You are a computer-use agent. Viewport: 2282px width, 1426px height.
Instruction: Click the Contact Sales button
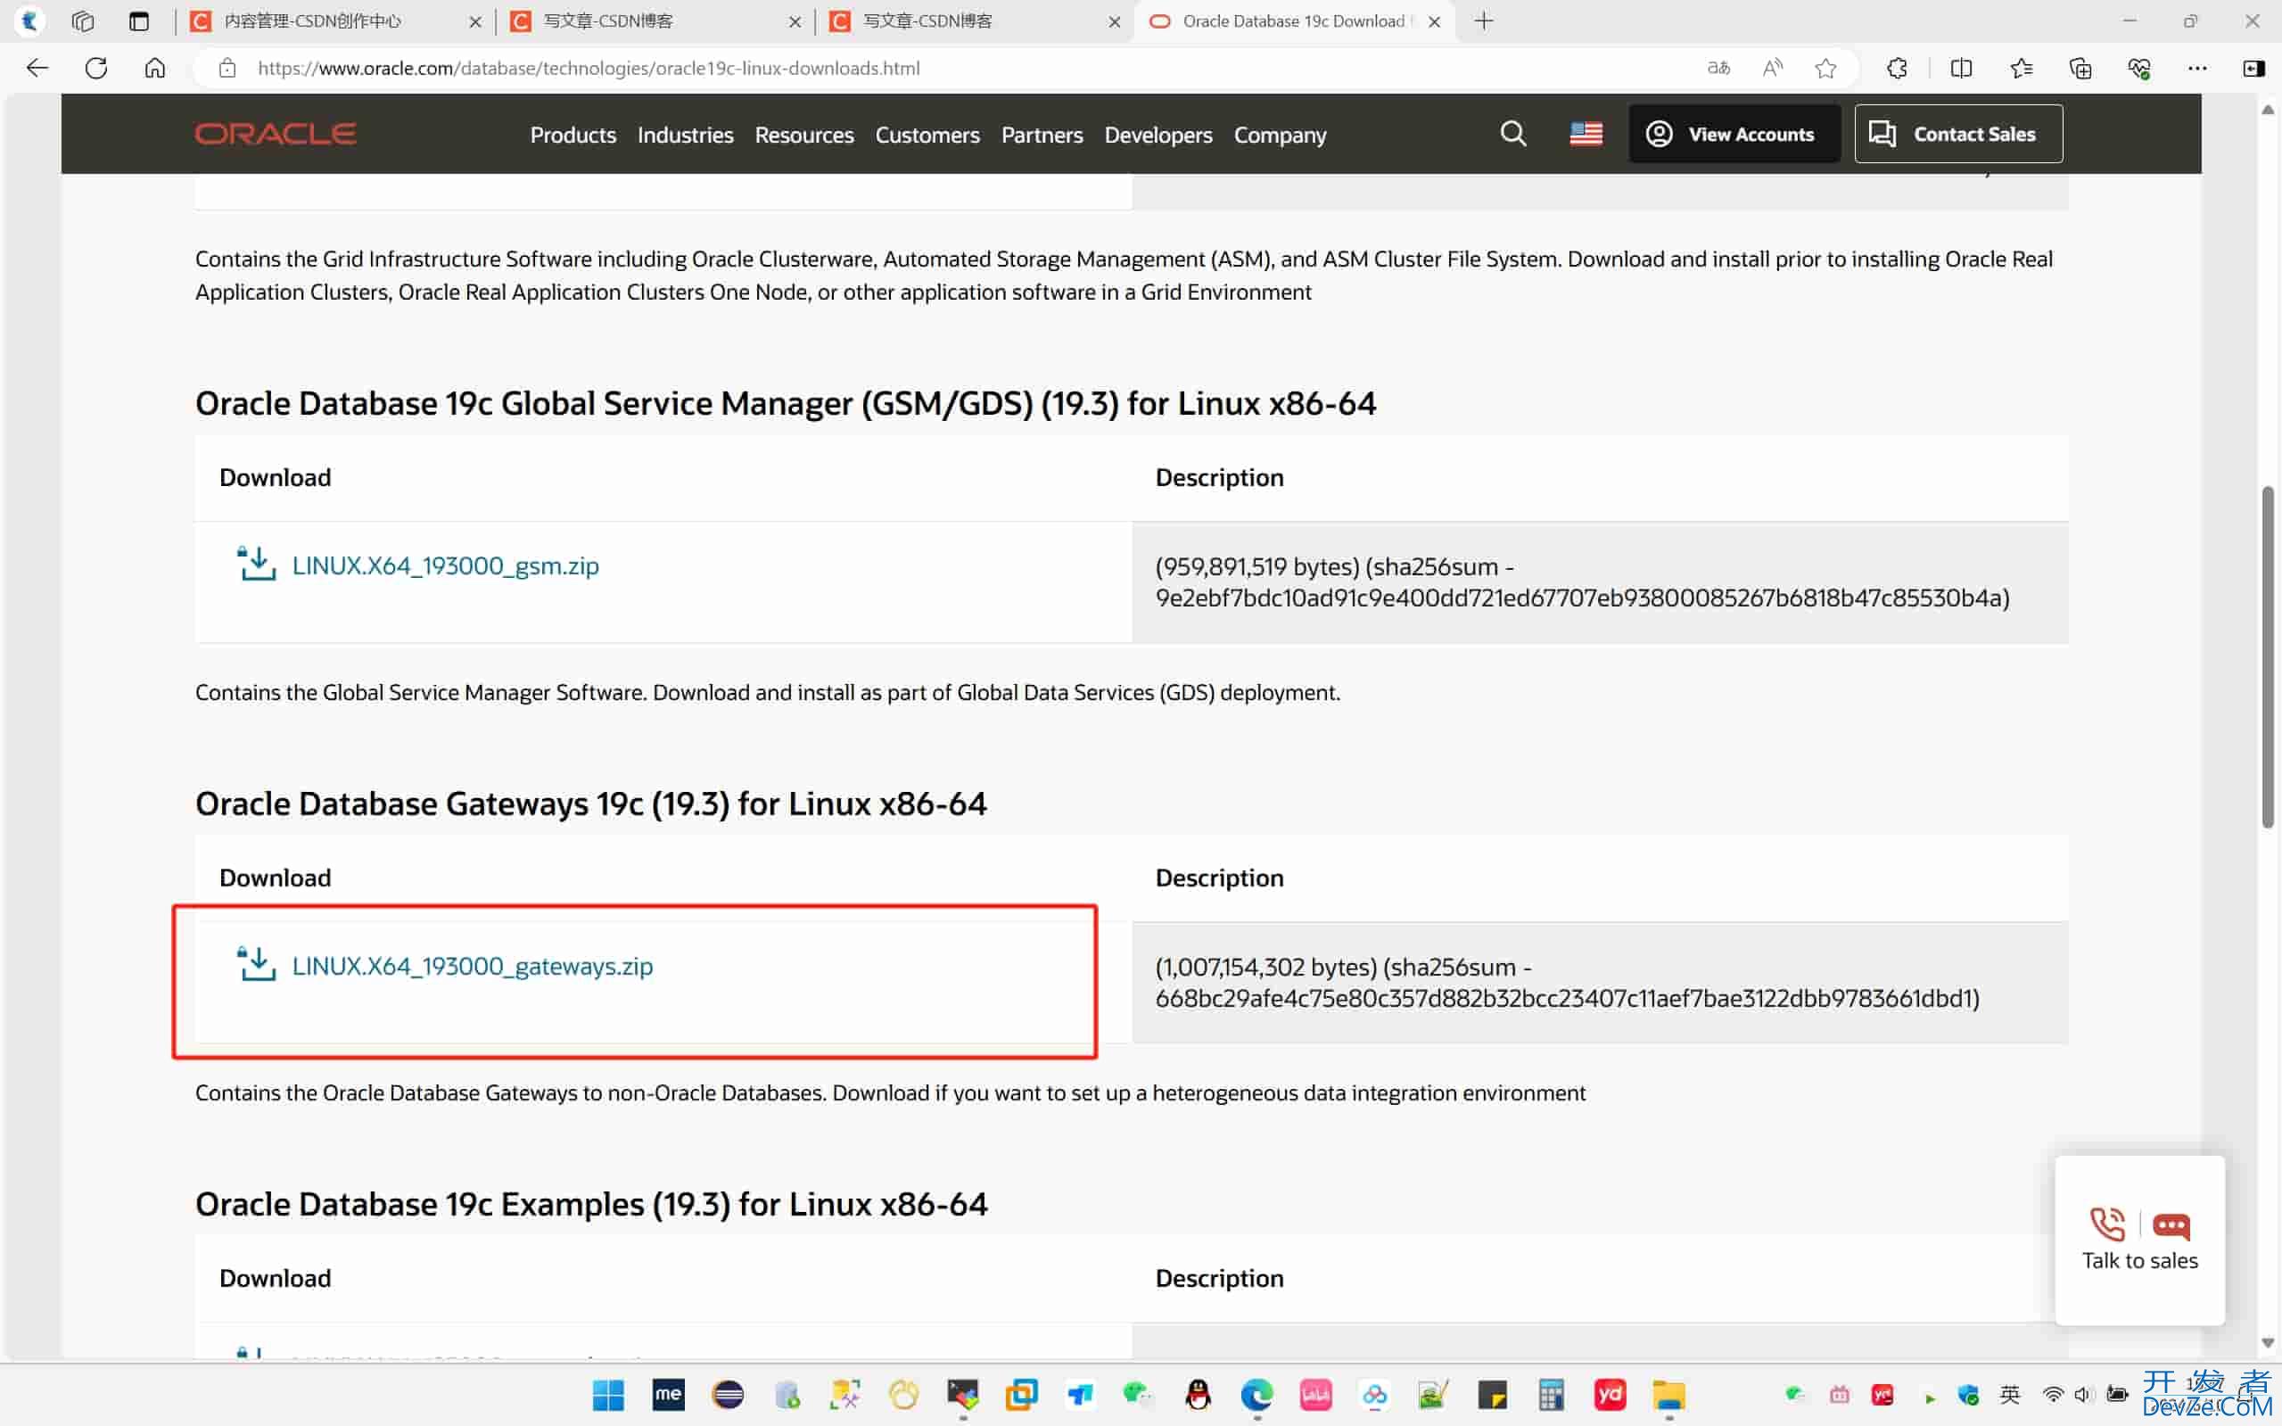pyautogui.click(x=1957, y=134)
